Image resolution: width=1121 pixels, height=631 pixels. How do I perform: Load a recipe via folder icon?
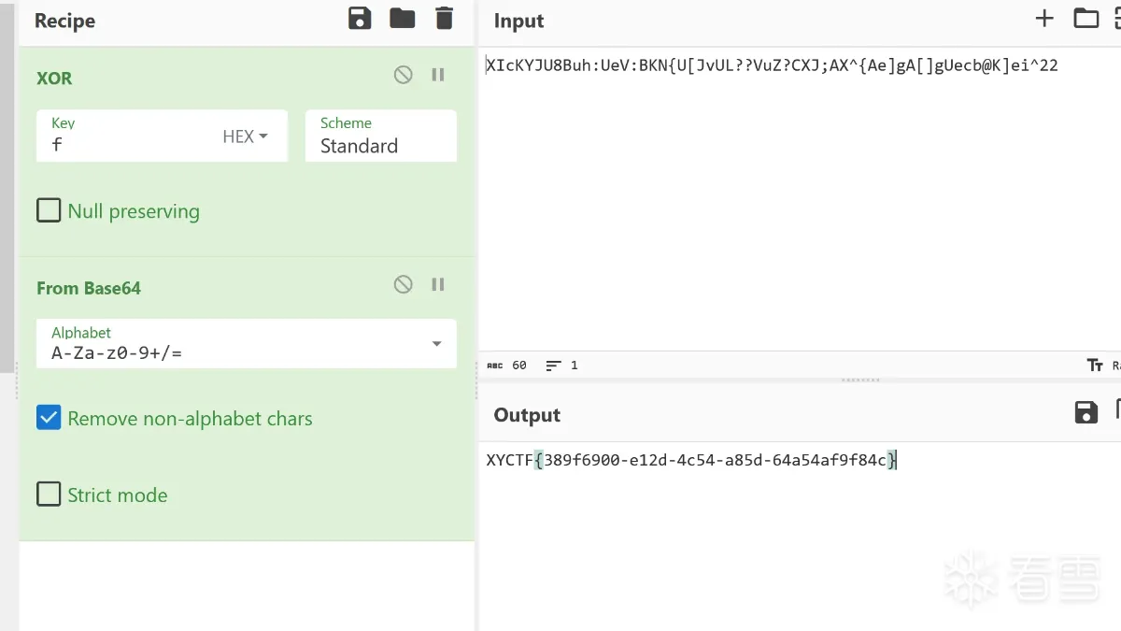[403, 19]
